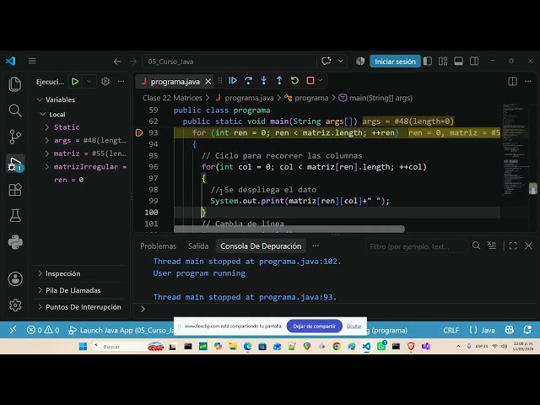Open the Accounts menu icon
This screenshot has width=540, height=405.
tap(15, 279)
